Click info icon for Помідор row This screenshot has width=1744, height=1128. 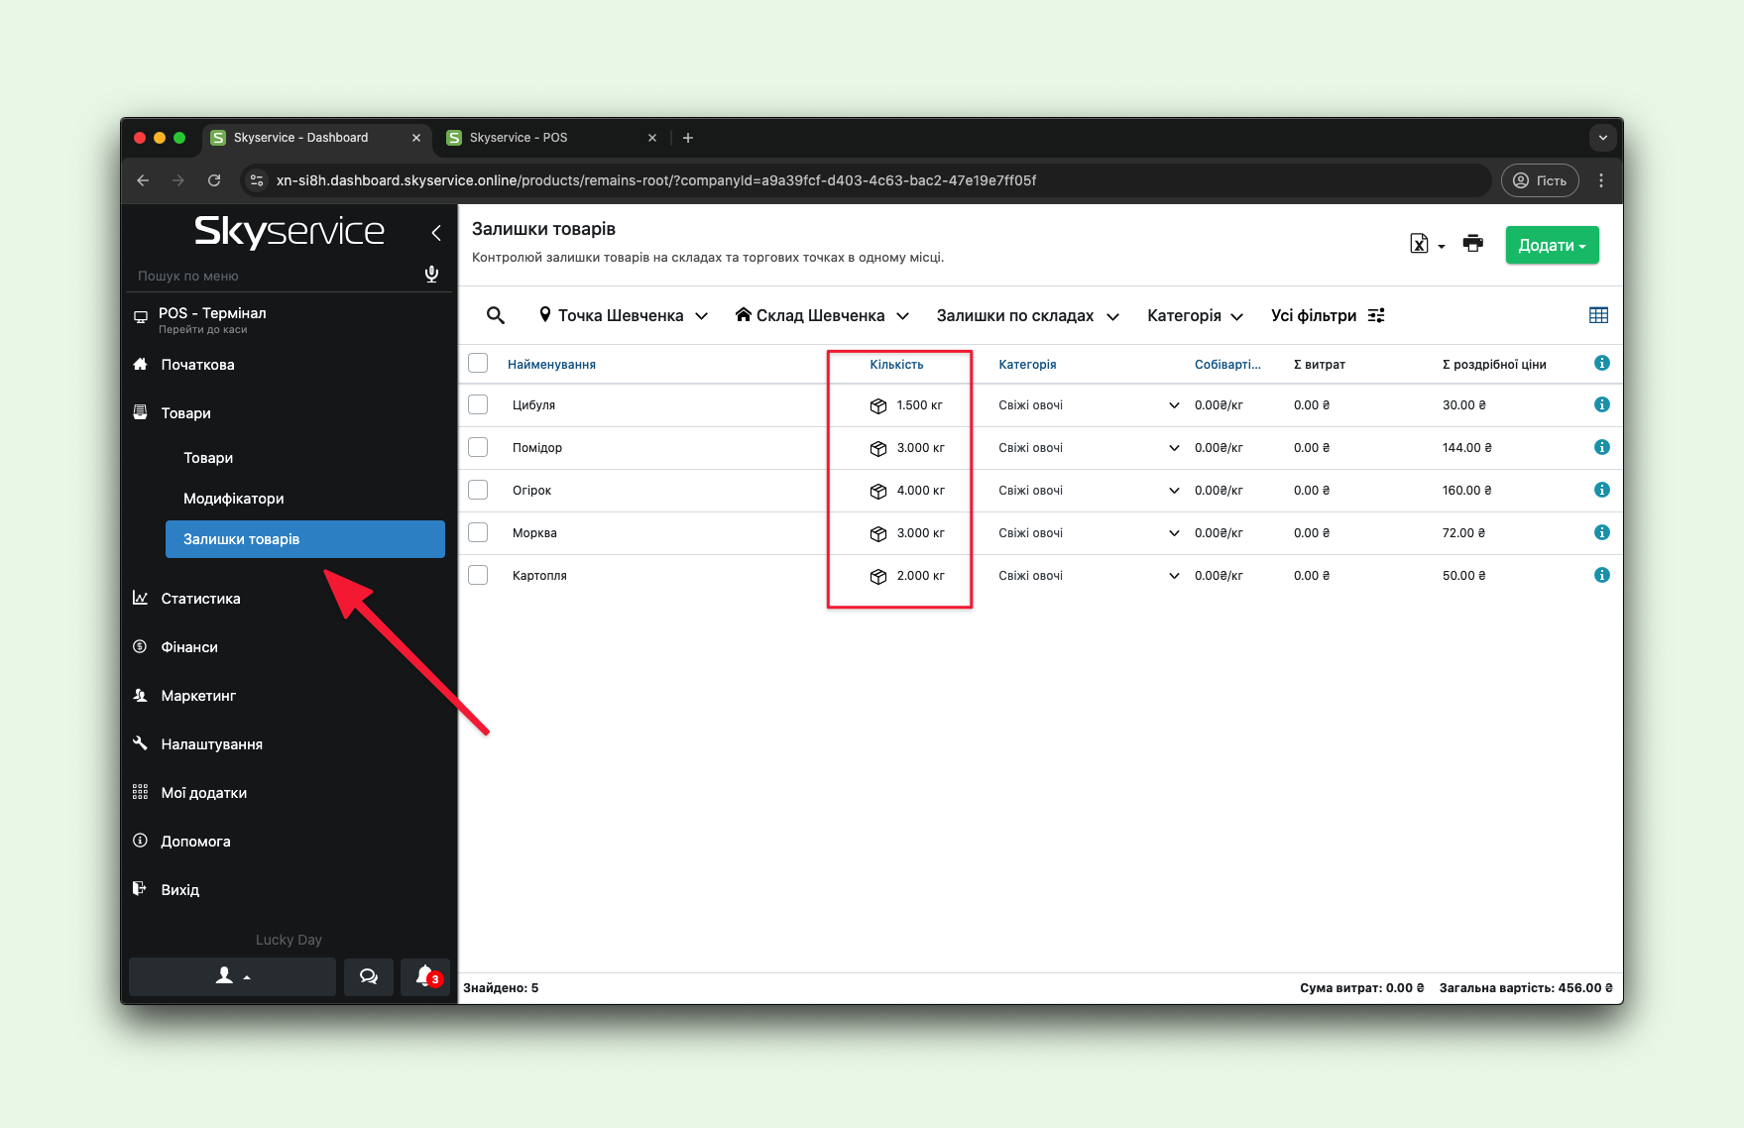click(x=1601, y=447)
